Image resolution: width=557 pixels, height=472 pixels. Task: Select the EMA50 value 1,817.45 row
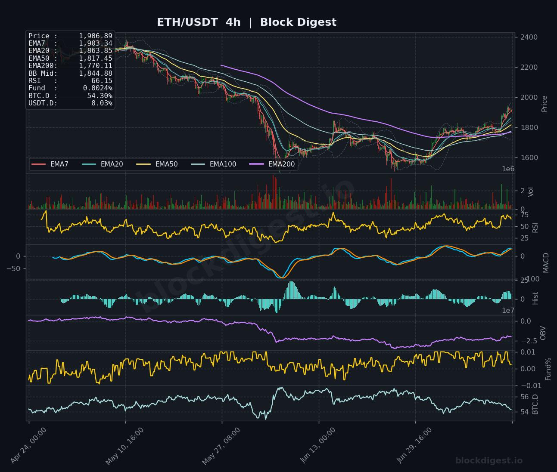tap(70, 59)
